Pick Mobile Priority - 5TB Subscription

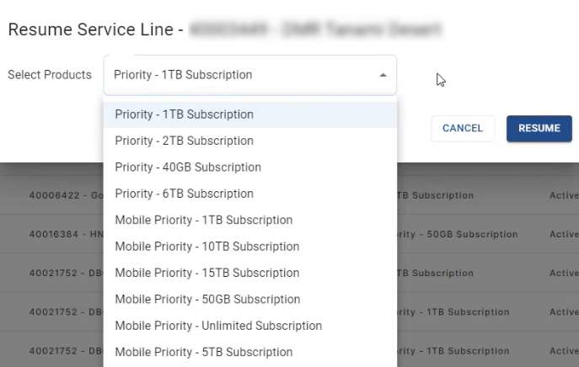click(203, 352)
